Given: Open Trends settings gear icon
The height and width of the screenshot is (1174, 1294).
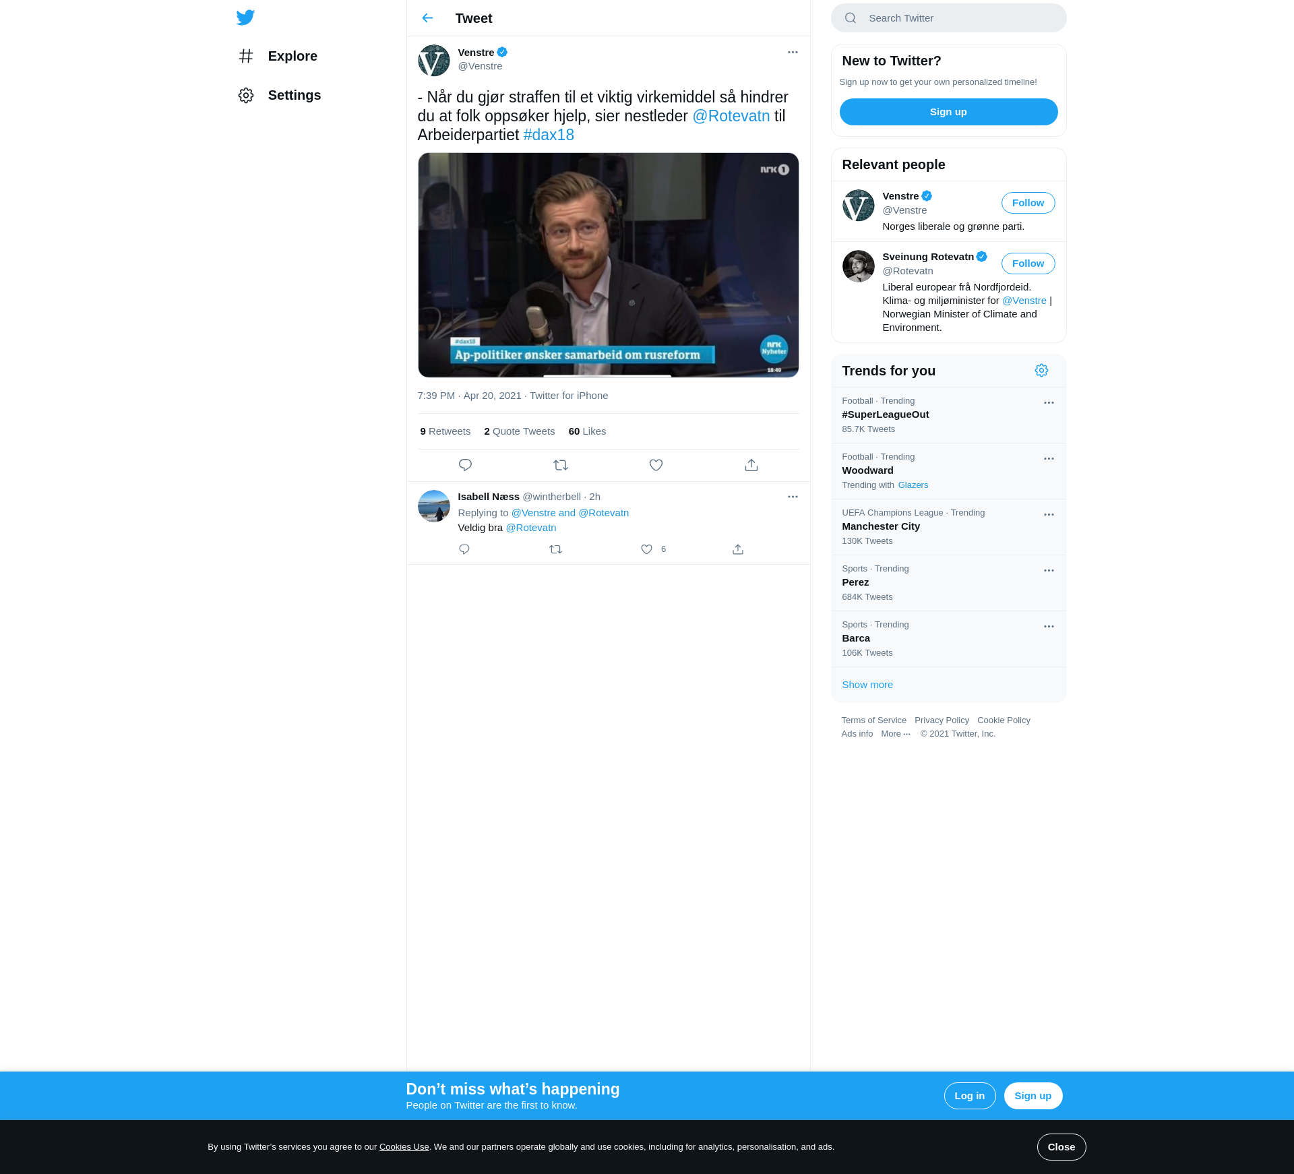Looking at the screenshot, I should point(1041,371).
